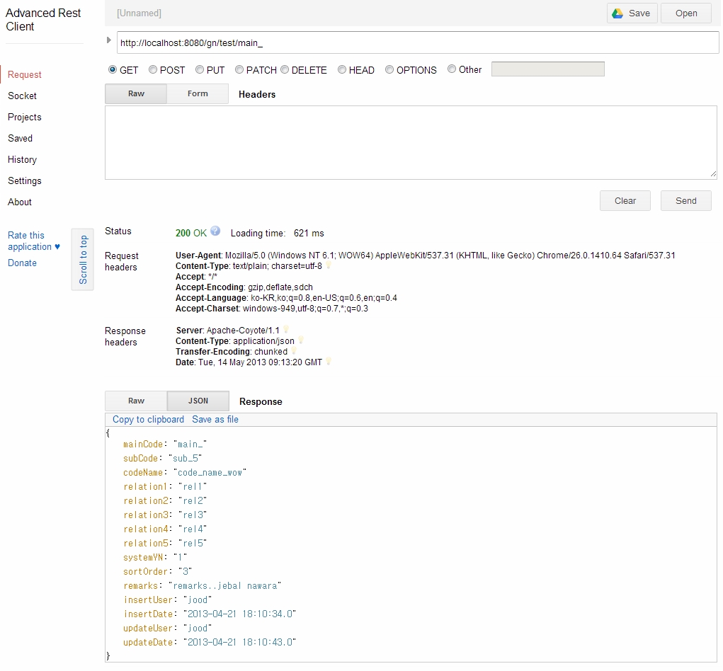
Task: Click the hint bulb next to Date header
Action: click(329, 362)
